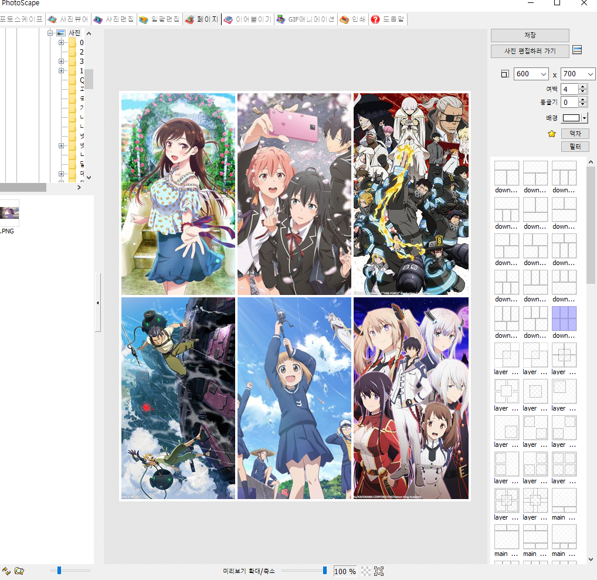Click the 여백 margin input field
Viewport: 597px width, 580px height.
(x=569, y=89)
